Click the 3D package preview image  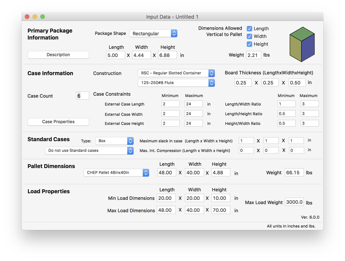tap(302, 44)
